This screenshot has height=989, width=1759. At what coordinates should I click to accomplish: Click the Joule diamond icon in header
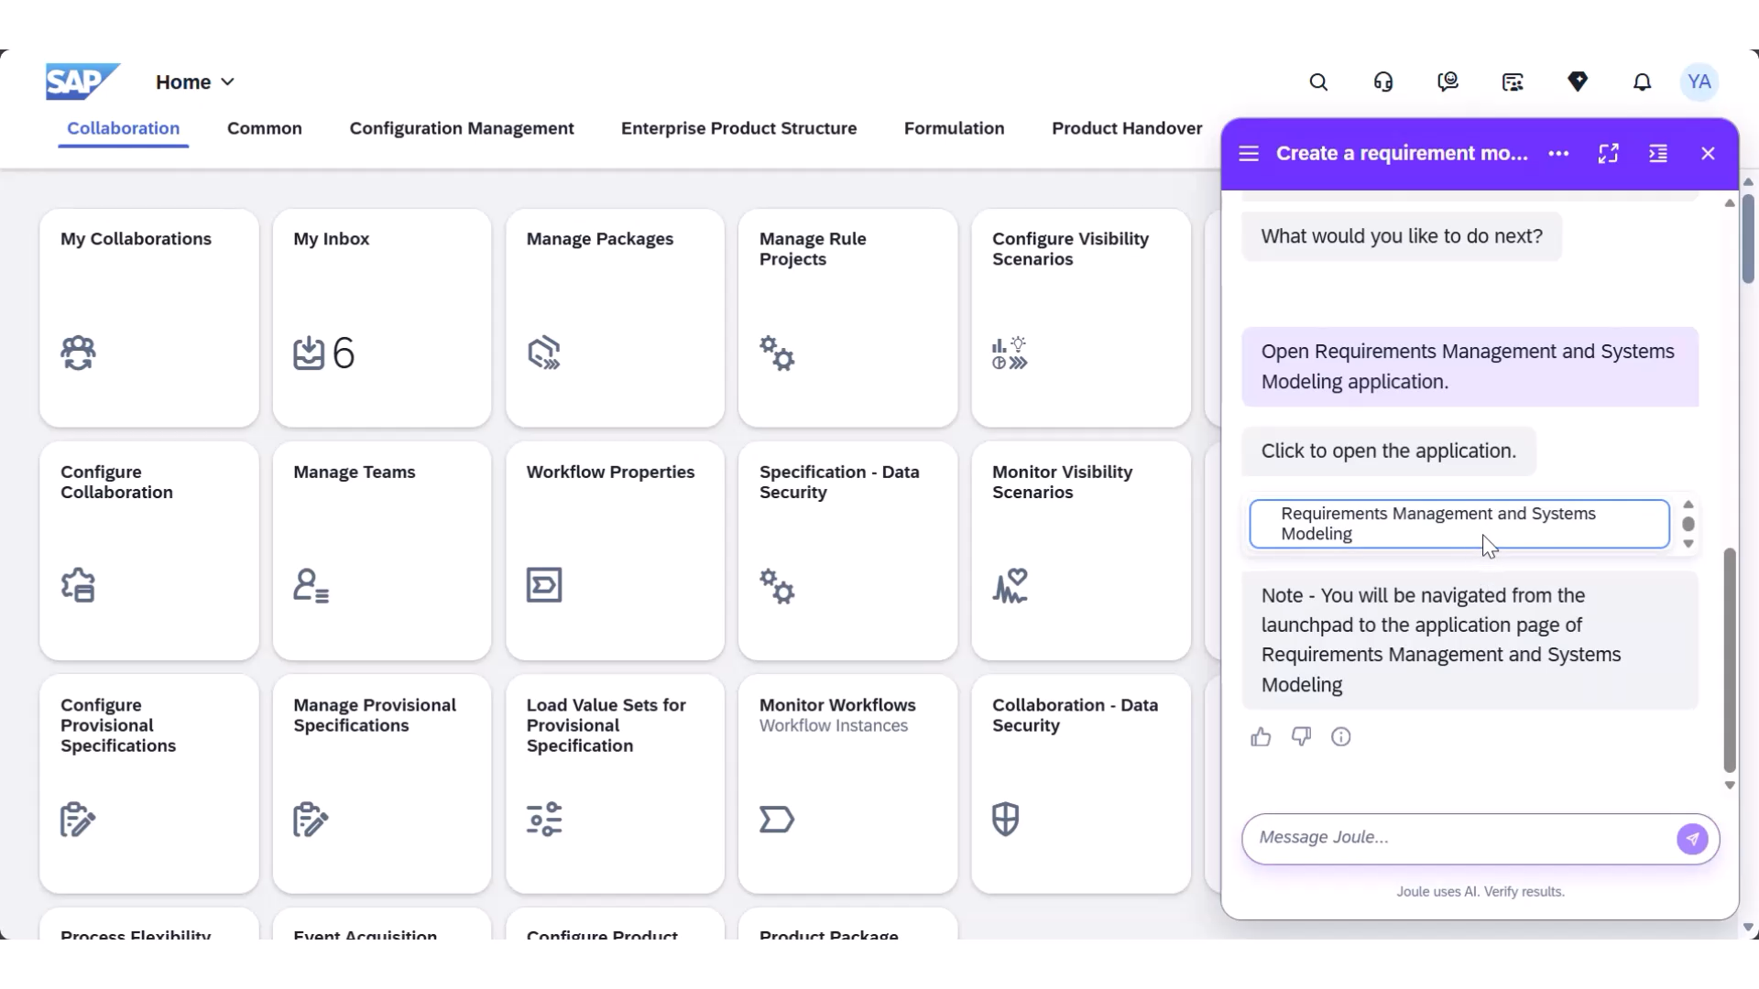[1577, 82]
